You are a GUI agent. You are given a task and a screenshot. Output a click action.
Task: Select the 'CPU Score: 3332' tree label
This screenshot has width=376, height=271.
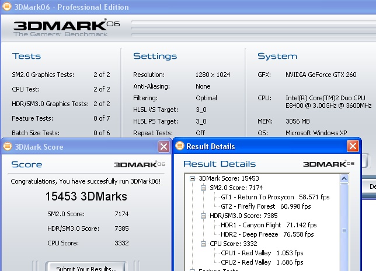point(234,244)
